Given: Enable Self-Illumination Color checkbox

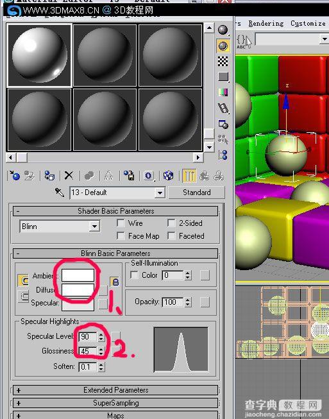Looking at the screenshot, I should (x=134, y=275).
